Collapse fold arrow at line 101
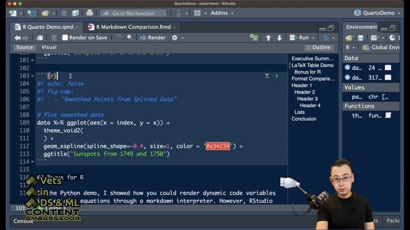 (x=33, y=60)
